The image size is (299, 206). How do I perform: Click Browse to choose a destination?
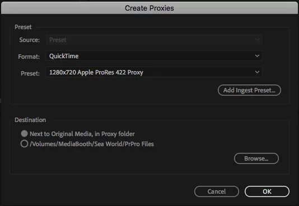[256, 158]
